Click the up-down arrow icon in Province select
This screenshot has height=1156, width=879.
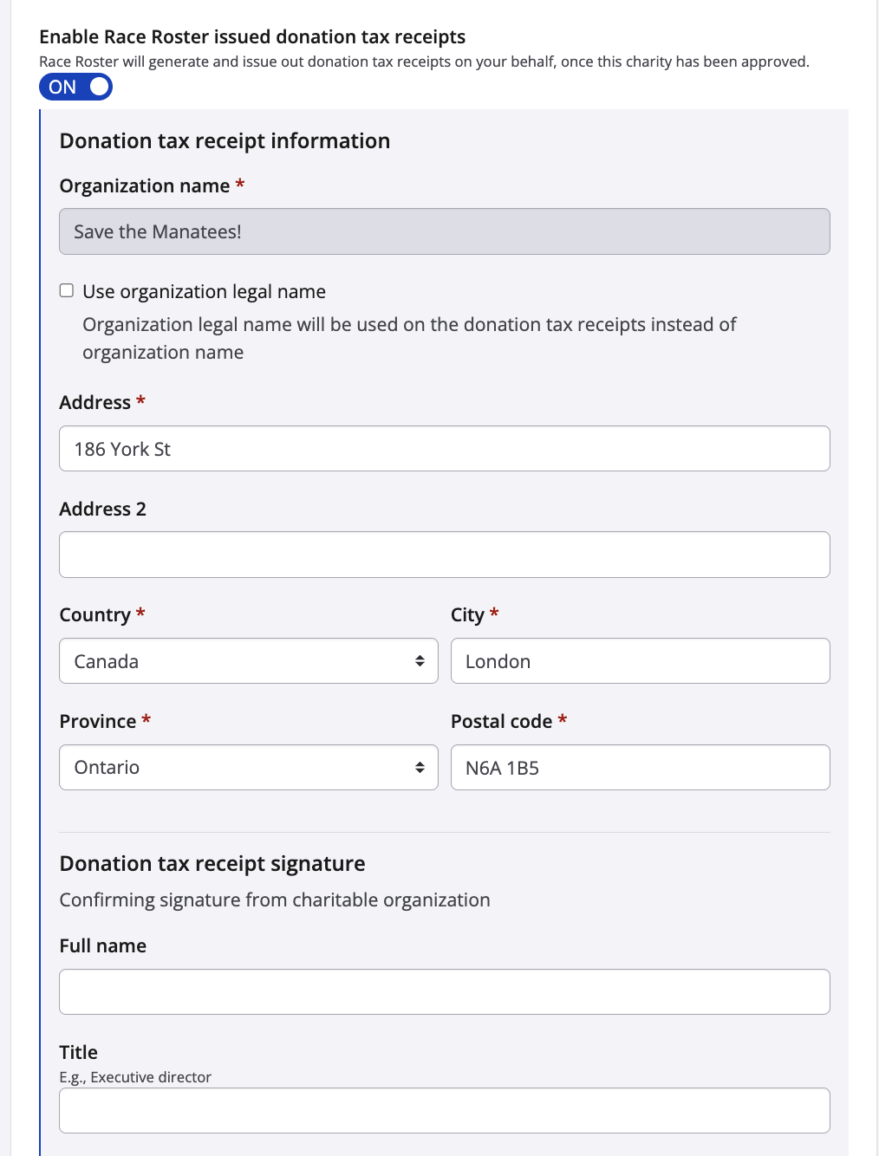coord(420,768)
